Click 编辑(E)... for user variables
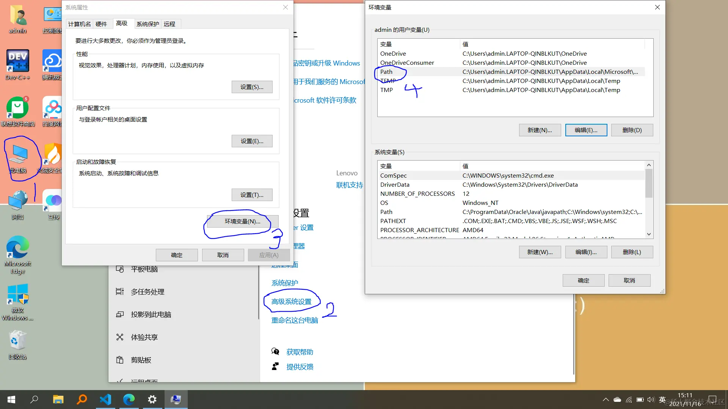 tap(586, 130)
